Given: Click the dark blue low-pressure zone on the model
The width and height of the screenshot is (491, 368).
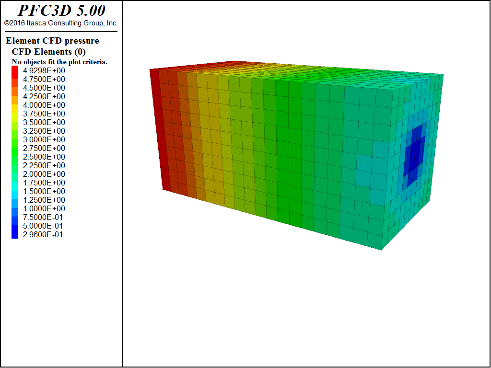Looking at the screenshot, I should coord(414,153).
